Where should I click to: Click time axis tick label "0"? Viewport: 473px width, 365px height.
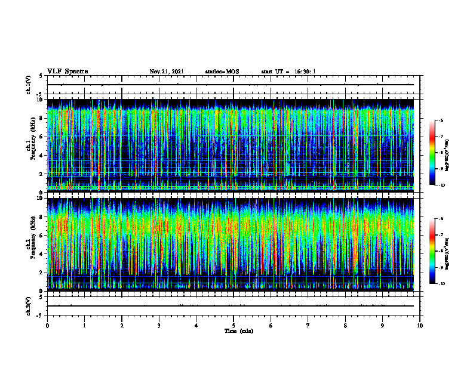pyautogui.click(x=47, y=326)
